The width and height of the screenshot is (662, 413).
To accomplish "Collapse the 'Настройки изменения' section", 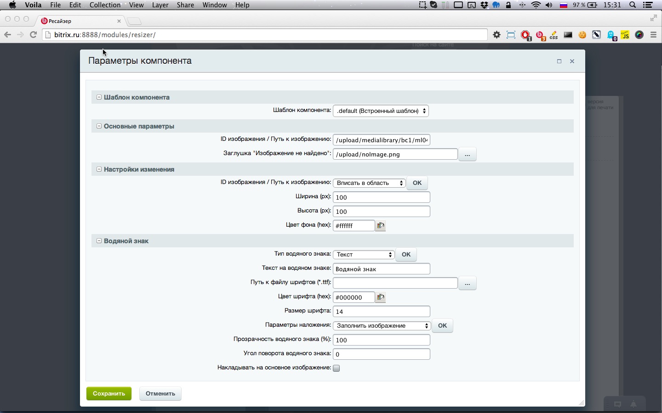I will tap(99, 169).
